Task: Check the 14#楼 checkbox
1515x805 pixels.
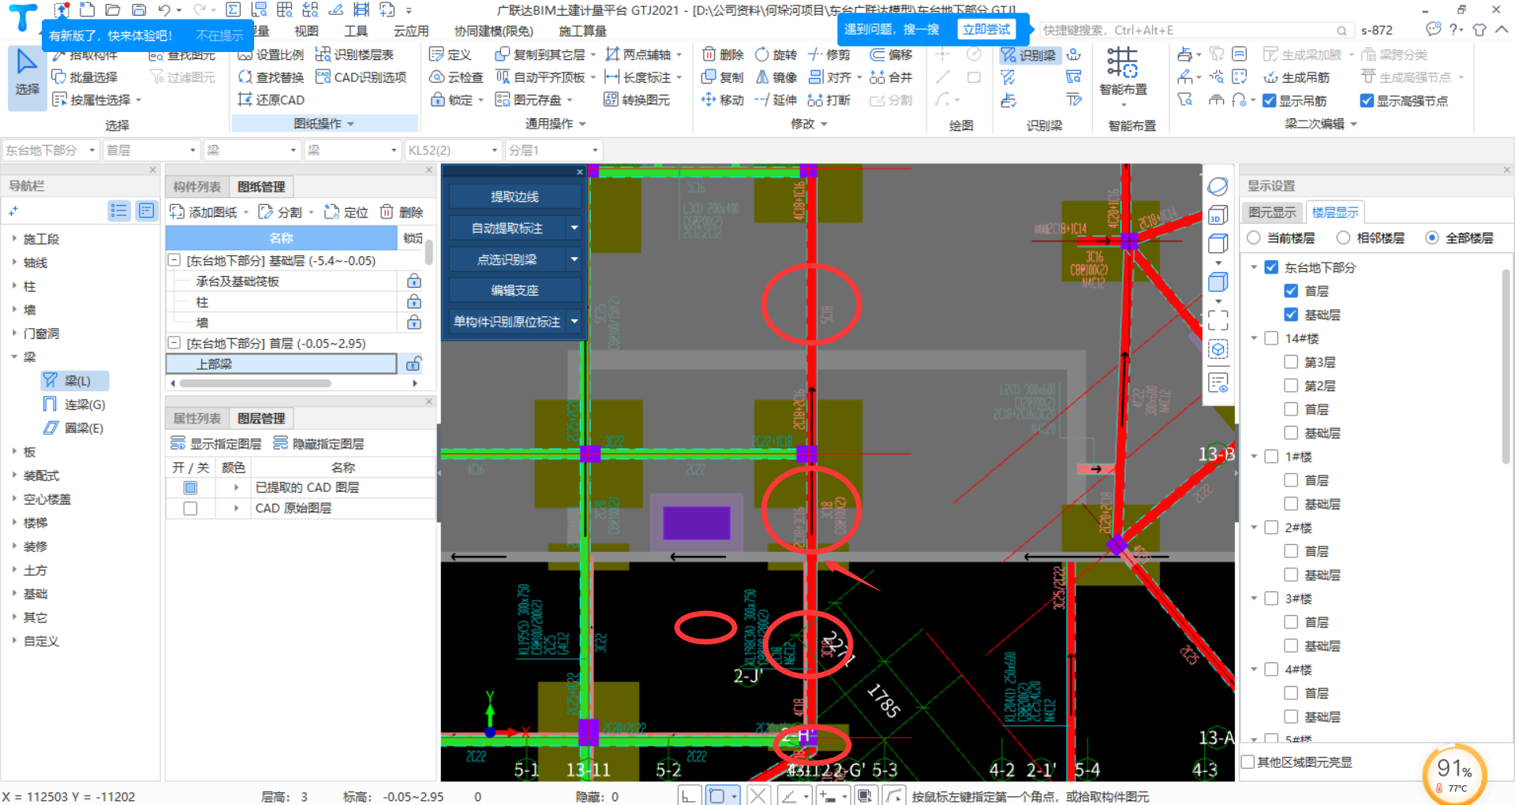Action: tap(1271, 338)
